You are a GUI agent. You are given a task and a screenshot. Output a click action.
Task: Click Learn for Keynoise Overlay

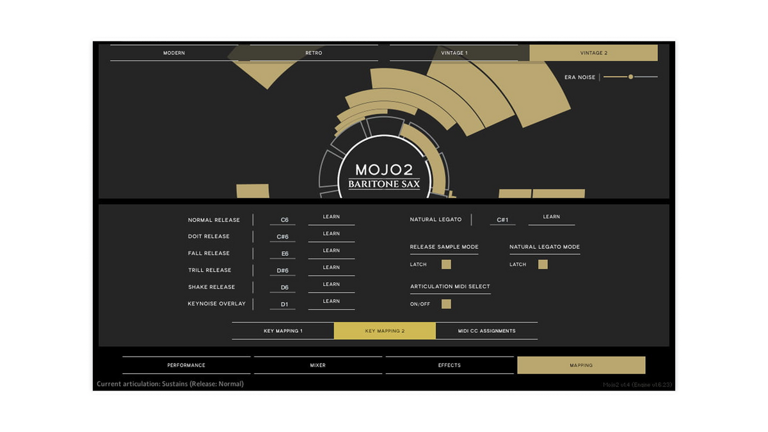pyautogui.click(x=332, y=301)
